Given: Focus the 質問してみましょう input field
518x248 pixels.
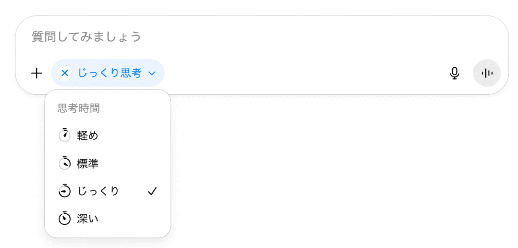Looking at the screenshot, I should click(202, 37).
